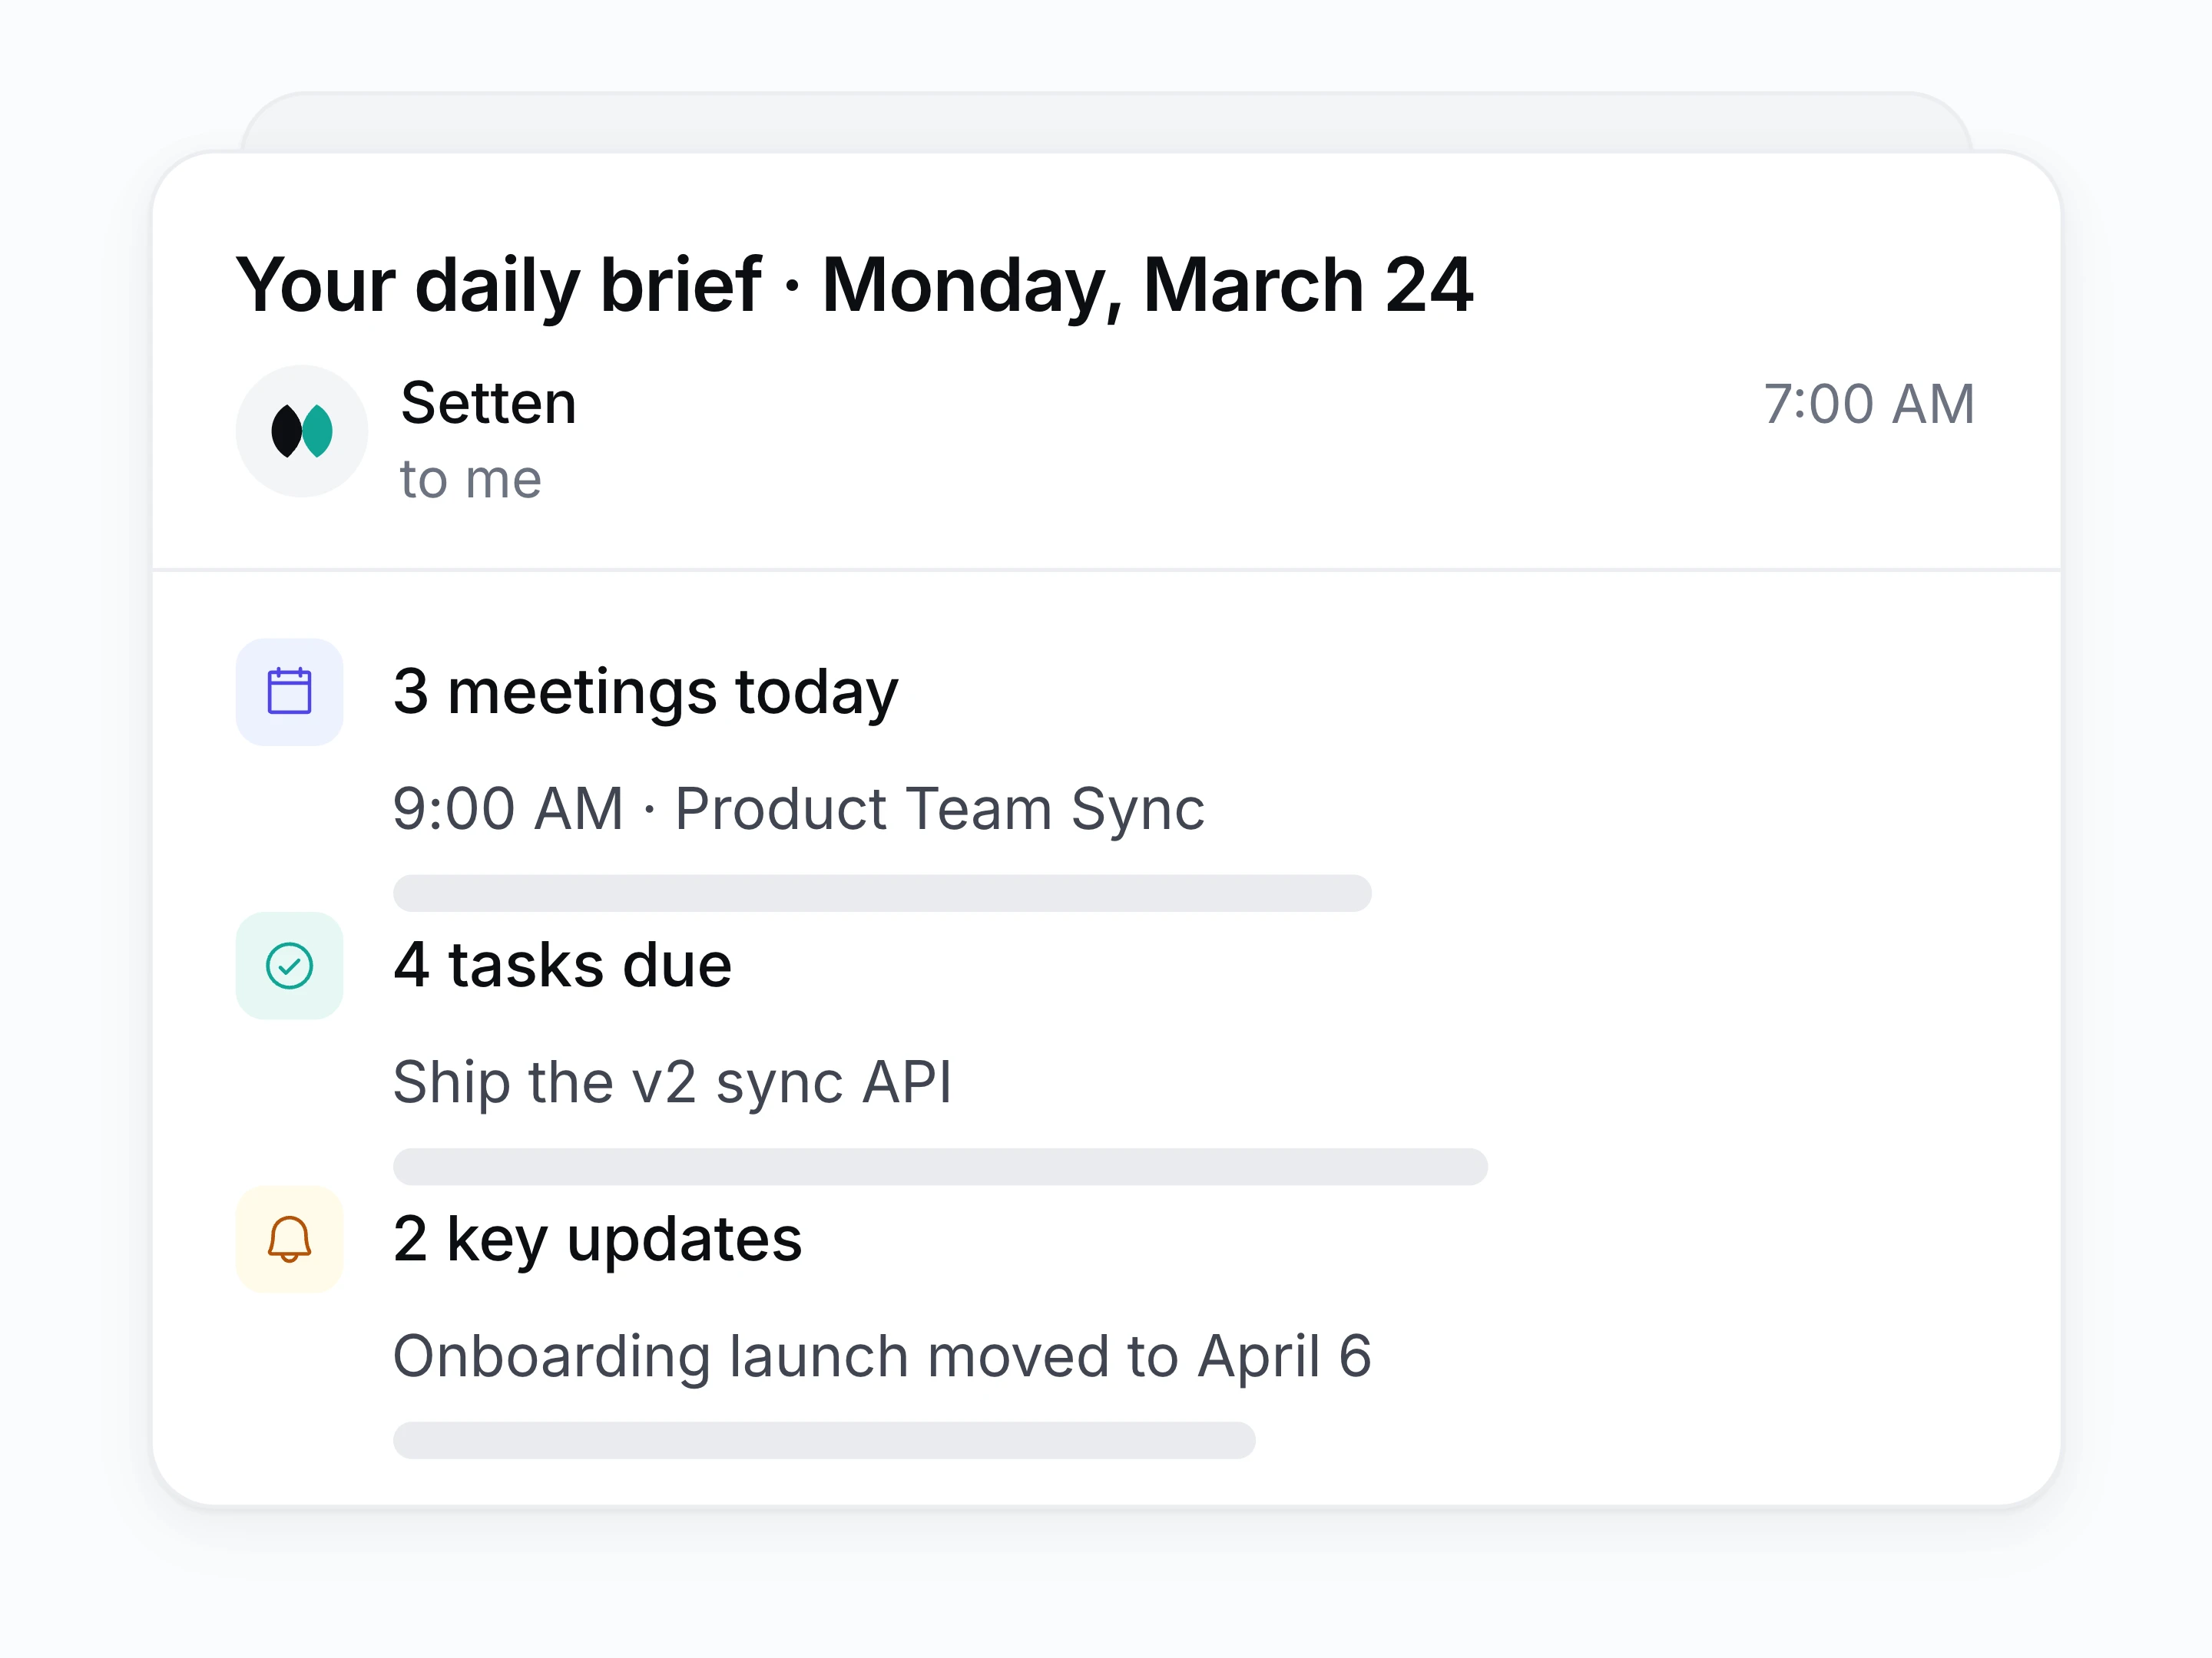Click the green checkmark tasks icon
This screenshot has width=2212, height=1658.
[289, 966]
